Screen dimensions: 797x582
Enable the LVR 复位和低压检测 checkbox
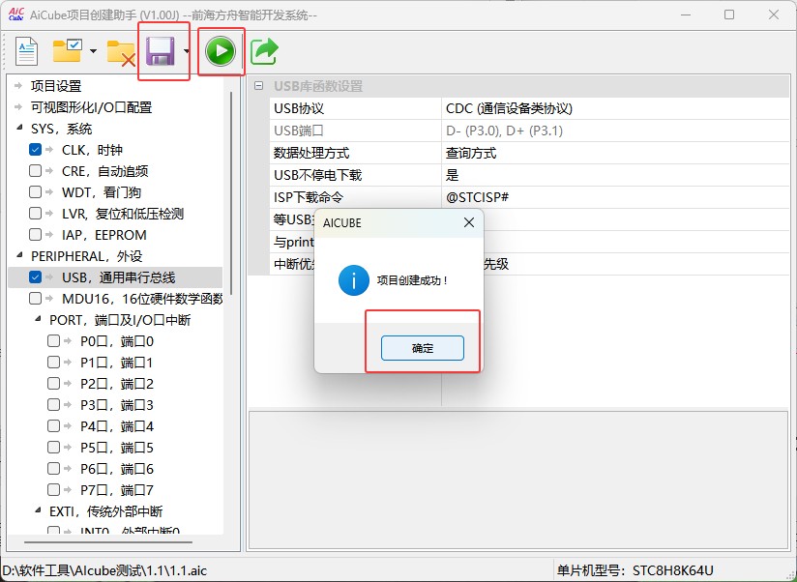pos(35,214)
